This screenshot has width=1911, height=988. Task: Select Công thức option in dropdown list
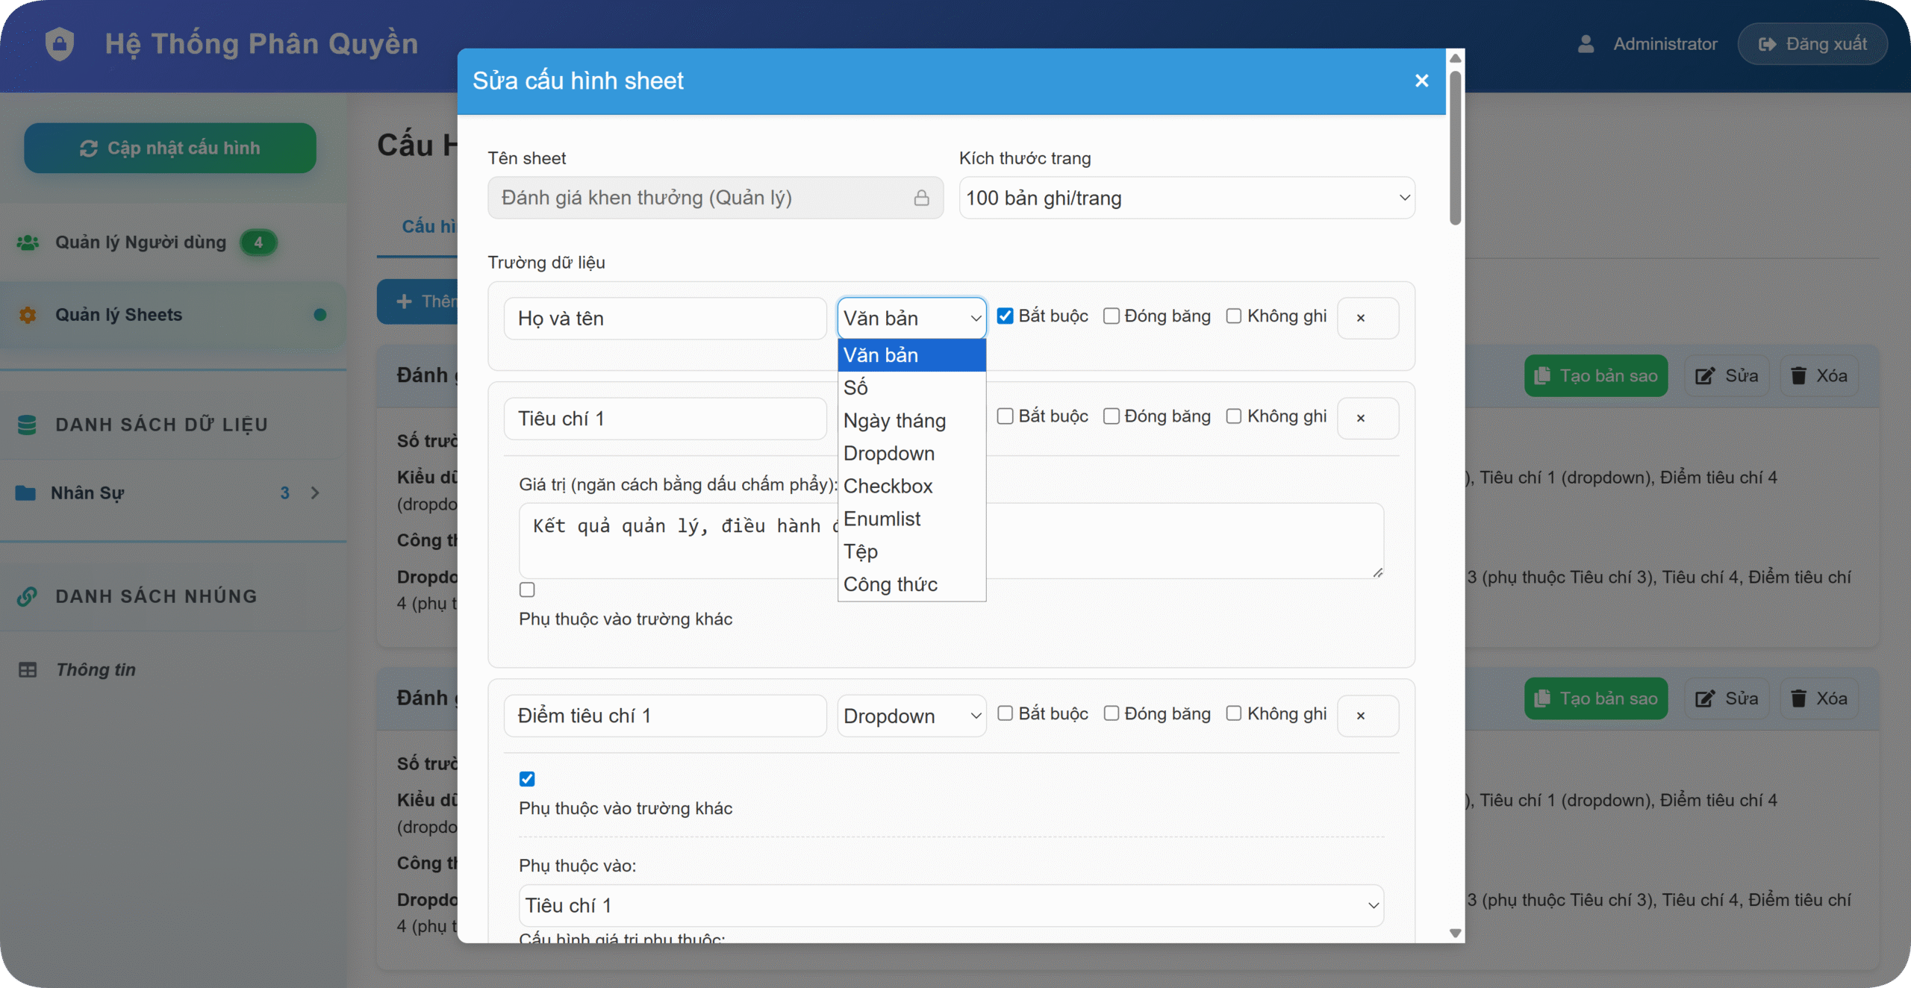pyautogui.click(x=890, y=584)
